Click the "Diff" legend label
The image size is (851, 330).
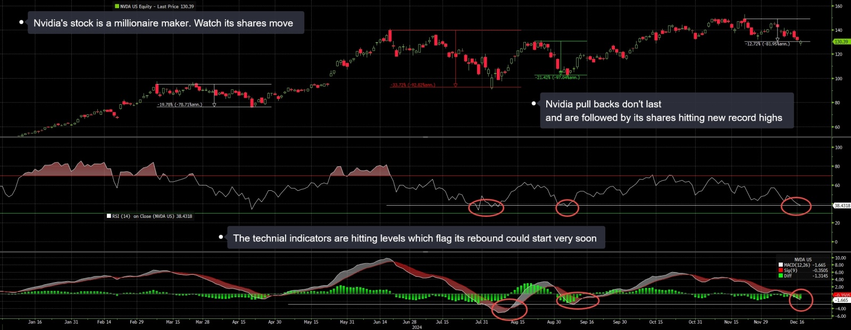pos(788,276)
